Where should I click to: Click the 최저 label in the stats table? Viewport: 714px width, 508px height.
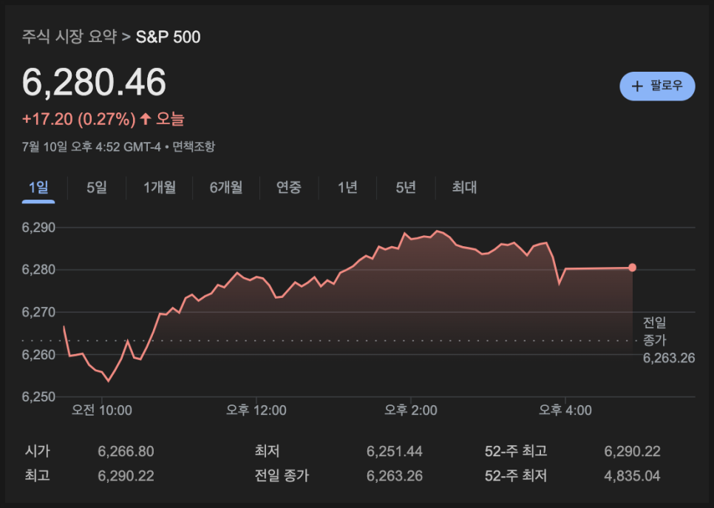point(267,452)
